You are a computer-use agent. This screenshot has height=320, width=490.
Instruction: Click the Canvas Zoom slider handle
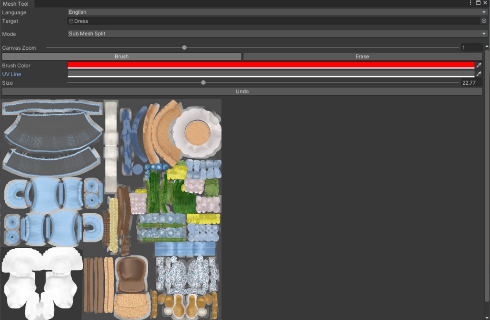tap(184, 47)
